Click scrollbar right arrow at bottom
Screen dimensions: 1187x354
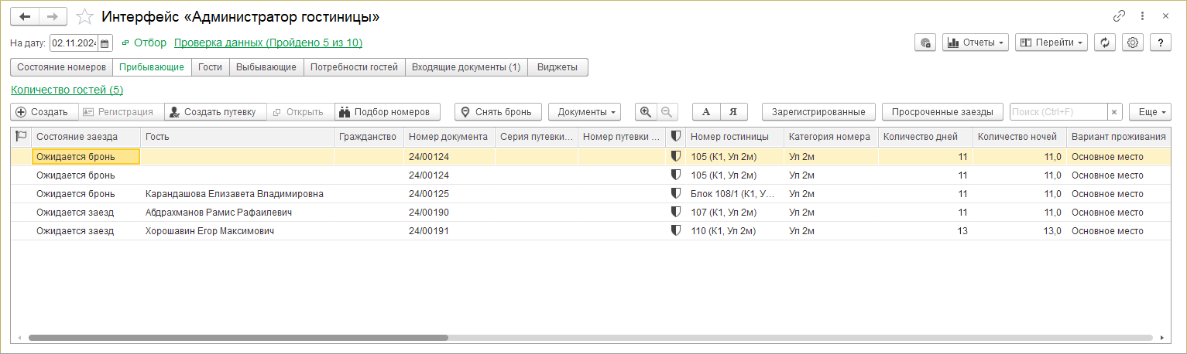[x=1162, y=338]
